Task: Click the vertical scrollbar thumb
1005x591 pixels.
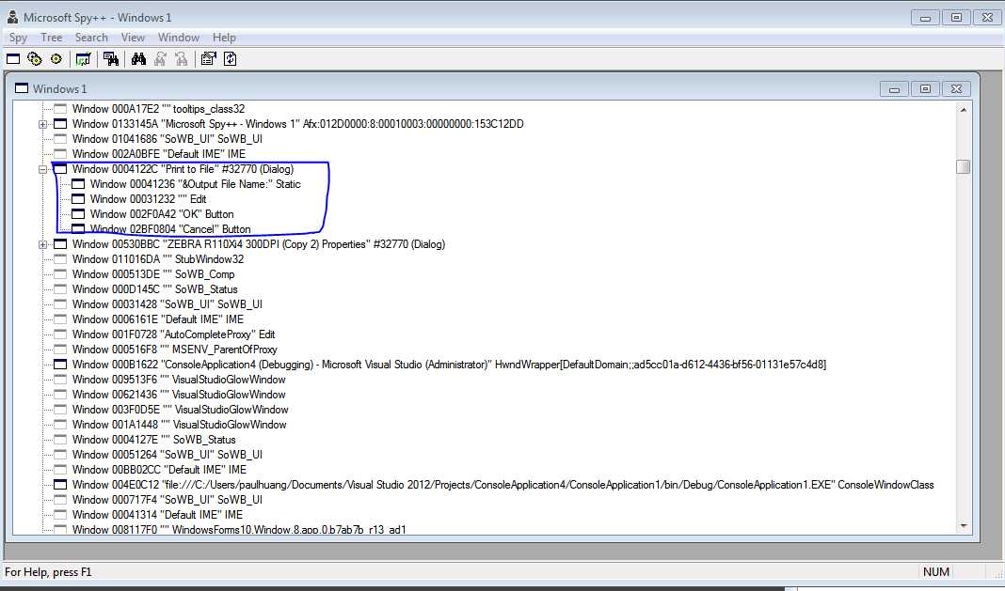Action: (963, 166)
